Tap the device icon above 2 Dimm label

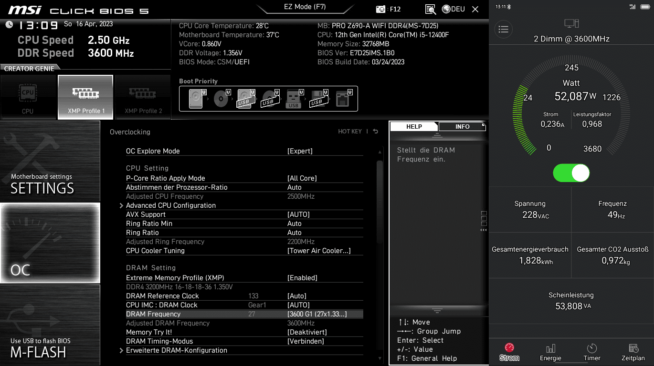[x=571, y=23]
